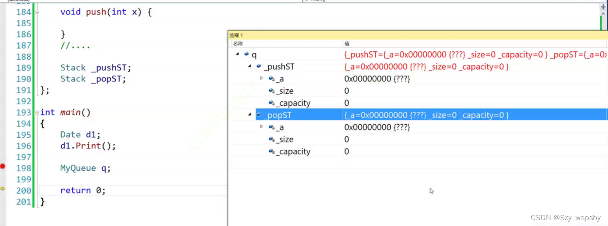Click the field icon next to _pushST

tap(259, 66)
